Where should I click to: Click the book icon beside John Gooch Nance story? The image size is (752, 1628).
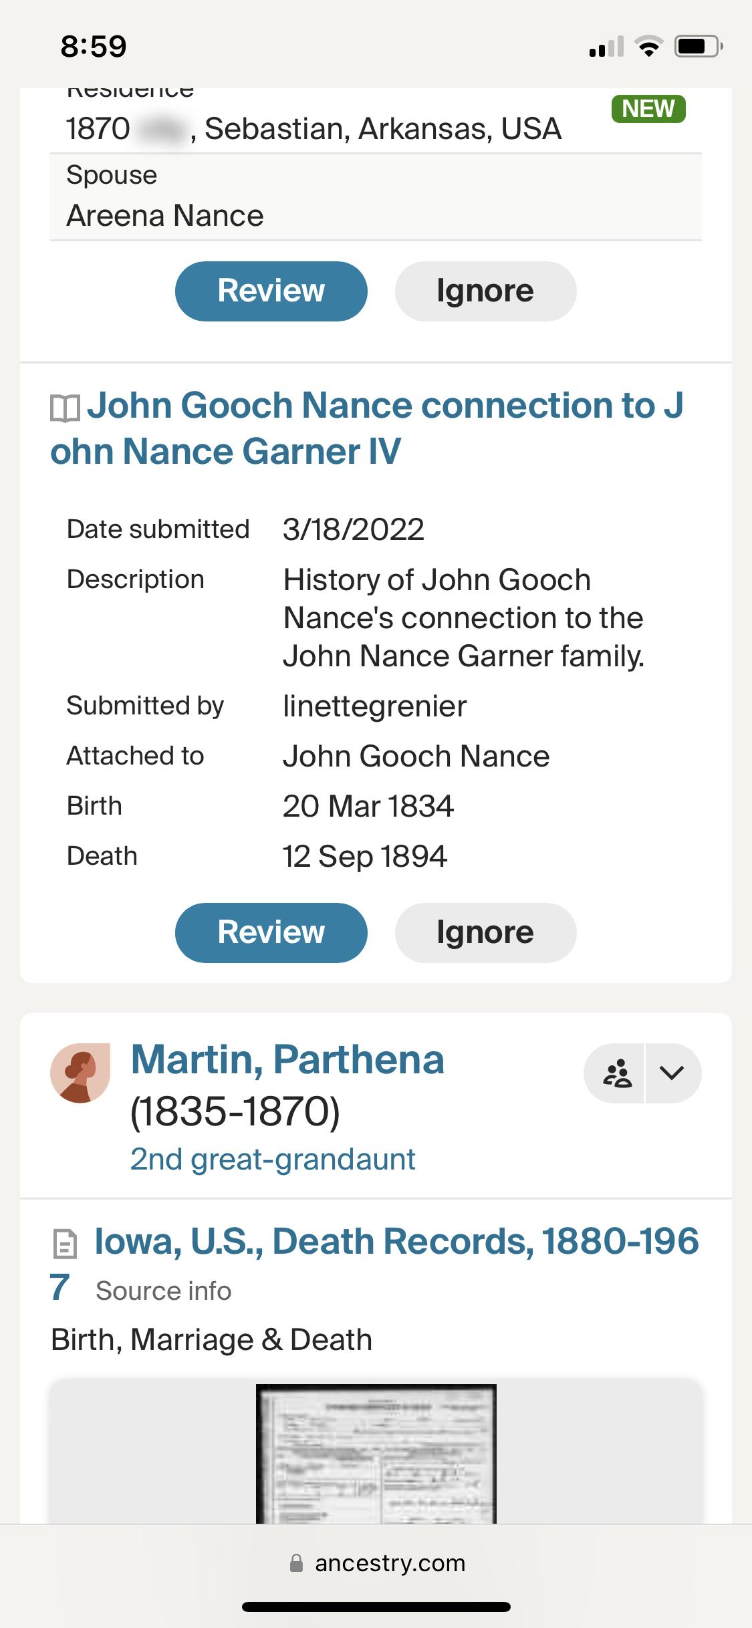(x=65, y=408)
